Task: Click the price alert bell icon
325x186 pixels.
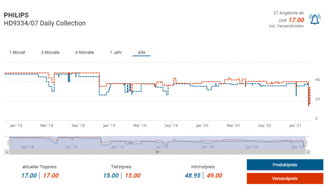Action: [315, 20]
